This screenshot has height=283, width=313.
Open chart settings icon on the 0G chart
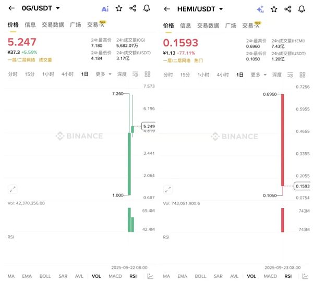pyautogui.click(x=135, y=75)
